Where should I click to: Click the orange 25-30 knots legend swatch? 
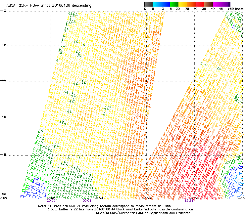coord(191,4)
